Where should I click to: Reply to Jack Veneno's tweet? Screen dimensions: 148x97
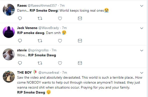point(20,41)
